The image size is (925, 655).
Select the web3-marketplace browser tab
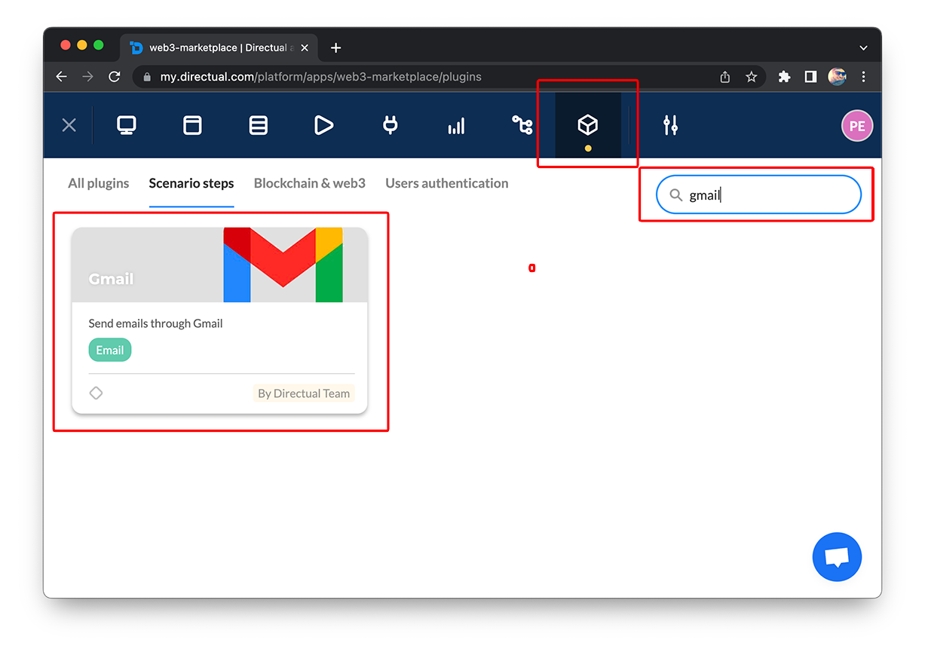(x=219, y=47)
